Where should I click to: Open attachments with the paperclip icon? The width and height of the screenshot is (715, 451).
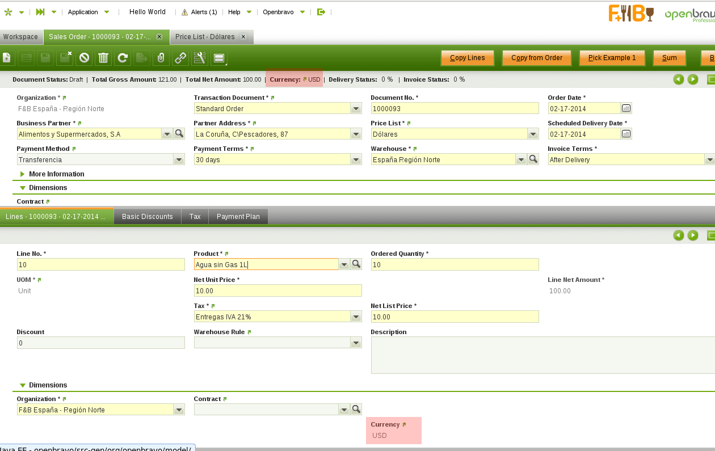161,58
